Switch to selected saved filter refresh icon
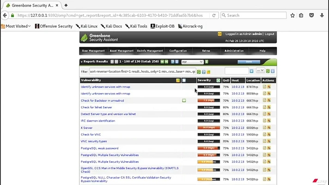329x185 pixels. pos(268,71)
